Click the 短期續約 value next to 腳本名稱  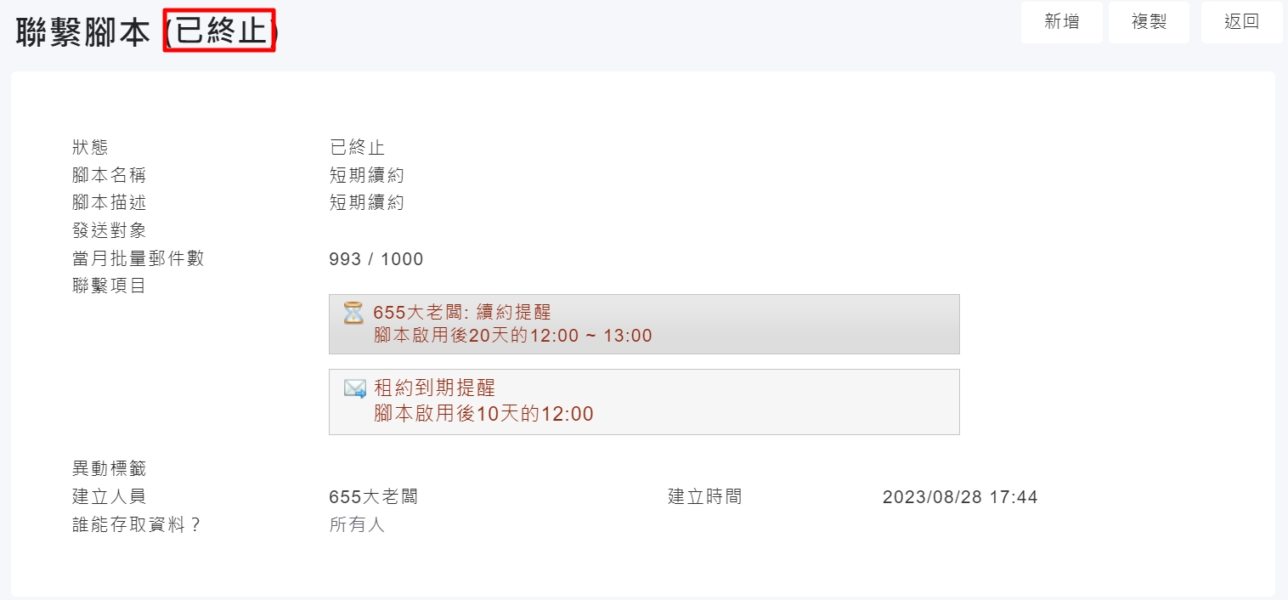[366, 176]
